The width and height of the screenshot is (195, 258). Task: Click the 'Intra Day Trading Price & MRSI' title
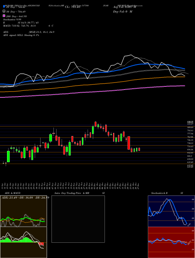[80, 193]
